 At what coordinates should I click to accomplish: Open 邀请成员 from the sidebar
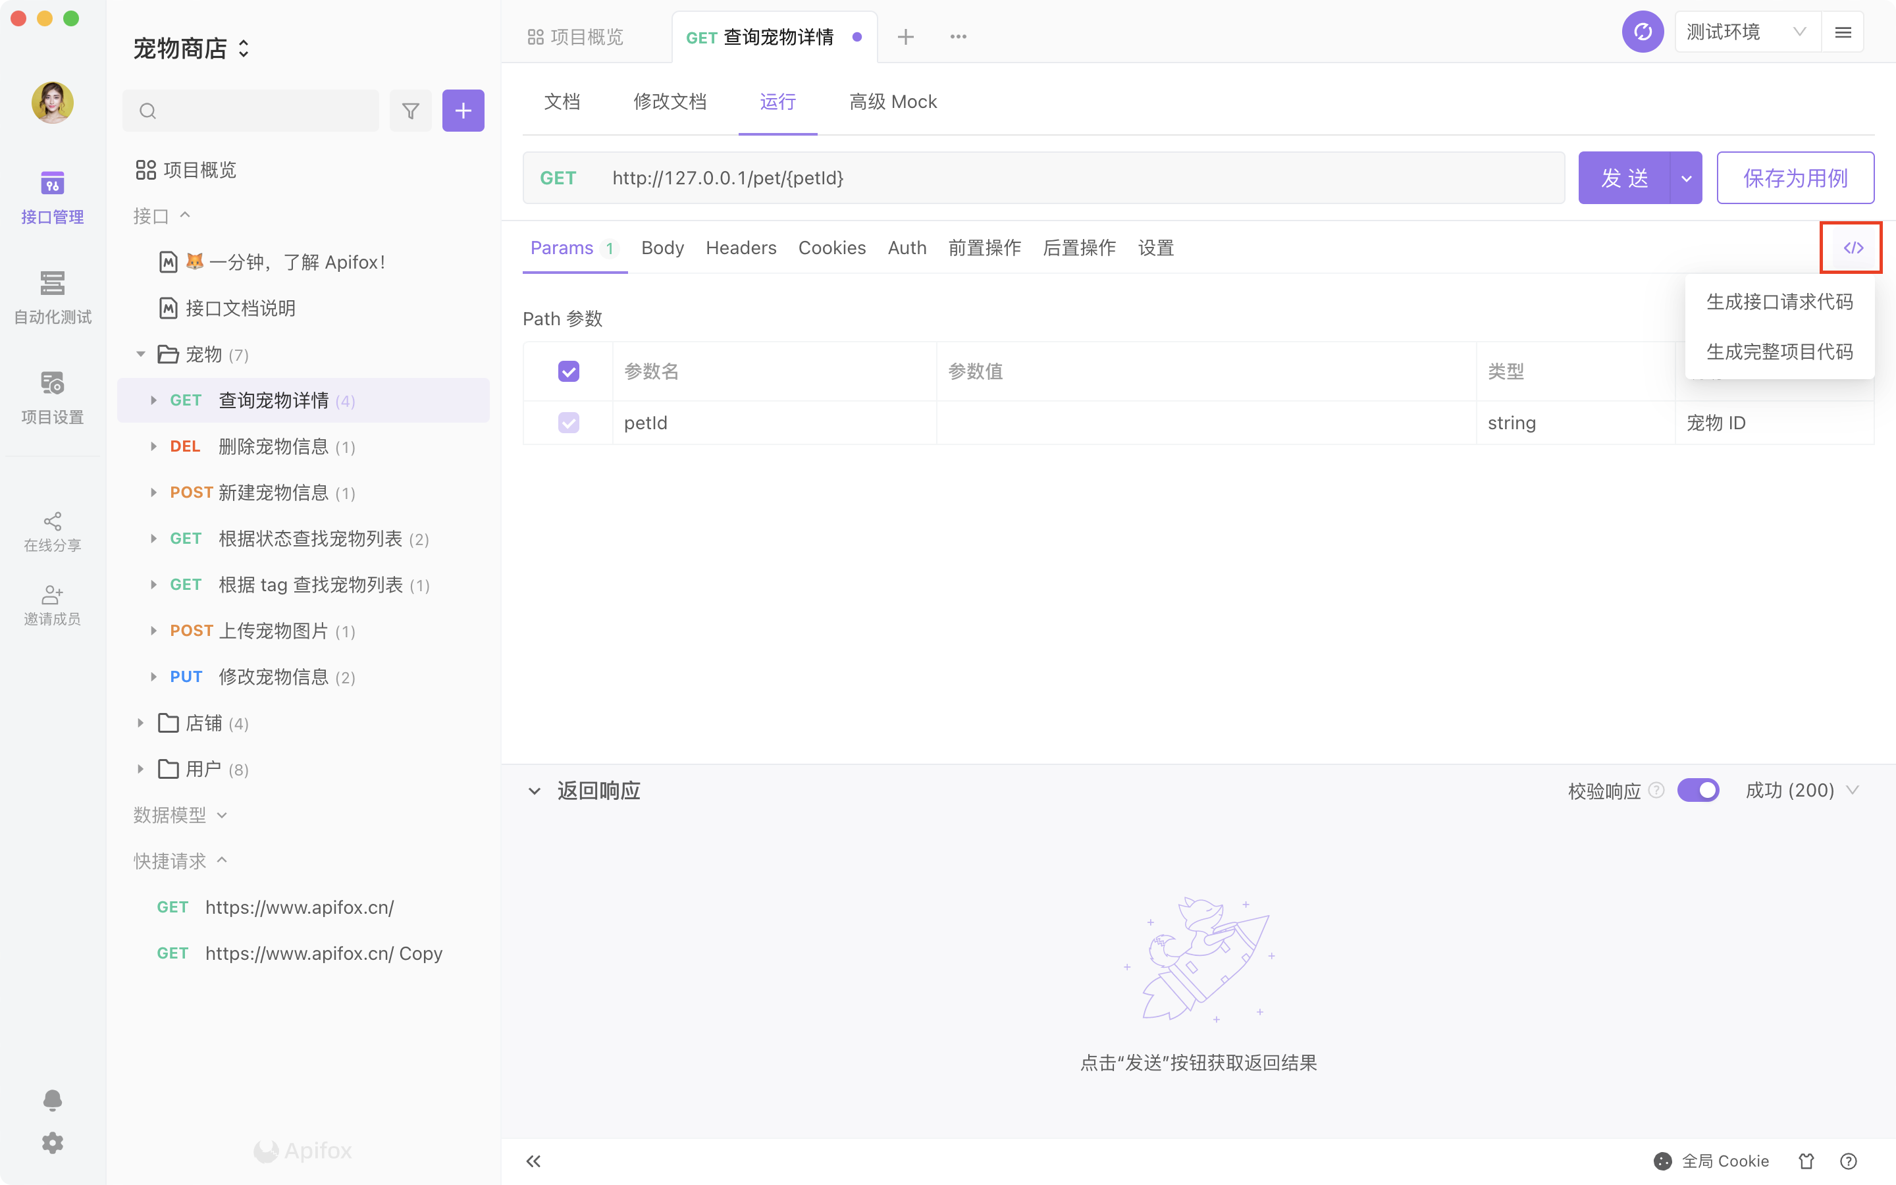(52, 605)
